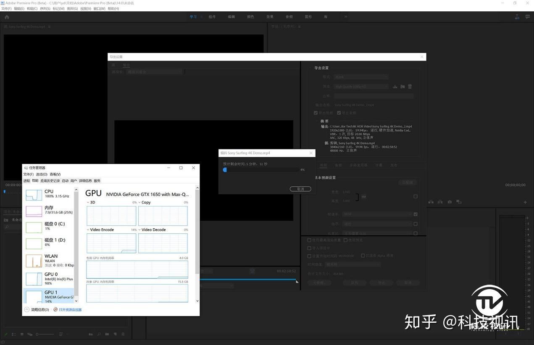Enable 仅渲染 Alpha 通道 checkbox
The width and height of the screenshot is (534, 345).
point(363,255)
